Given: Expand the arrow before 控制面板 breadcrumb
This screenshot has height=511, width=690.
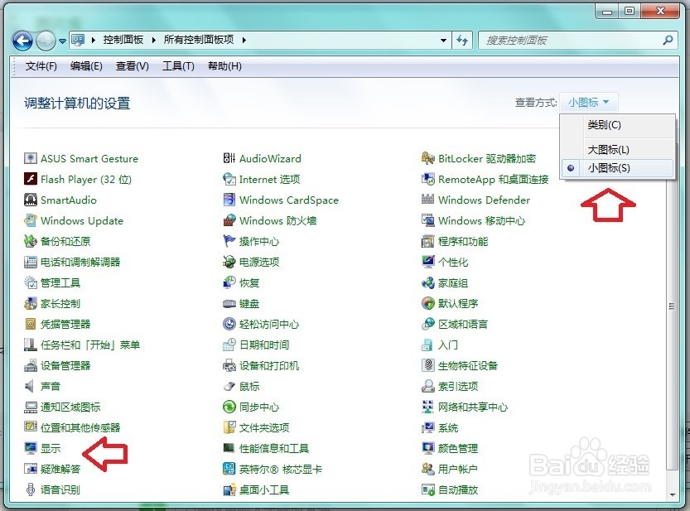Looking at the screenshot, I should pos(94,40).
